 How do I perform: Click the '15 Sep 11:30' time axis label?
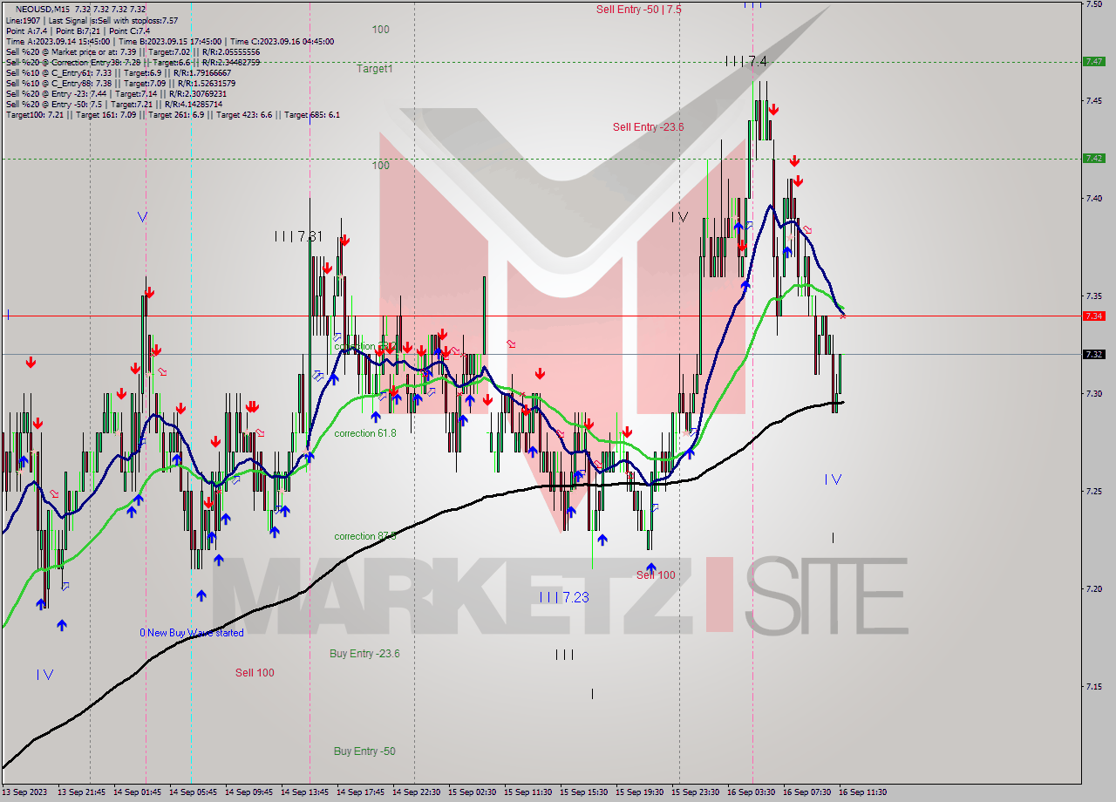(527, 792)
